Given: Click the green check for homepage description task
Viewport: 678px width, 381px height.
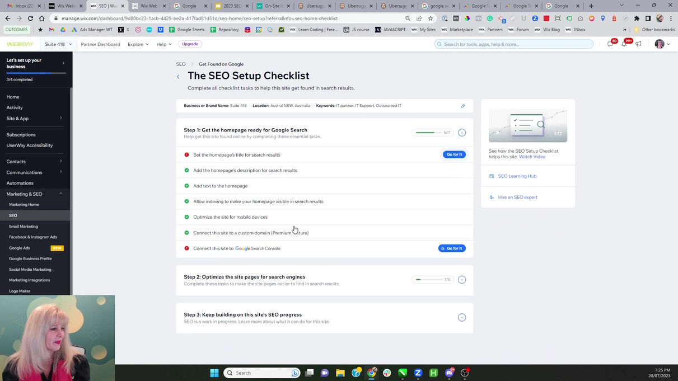Looking at the screenshot, I should coord(186,170).
